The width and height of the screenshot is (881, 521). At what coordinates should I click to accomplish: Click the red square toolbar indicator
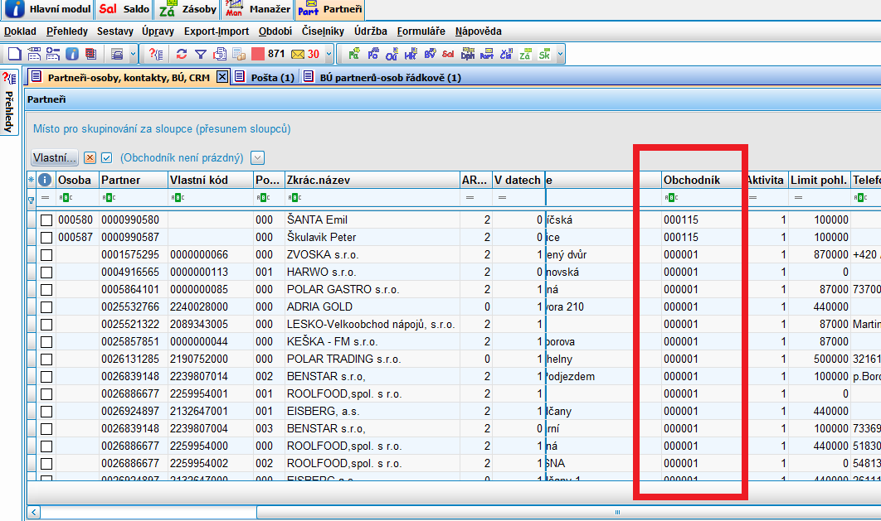pos(258,55)
